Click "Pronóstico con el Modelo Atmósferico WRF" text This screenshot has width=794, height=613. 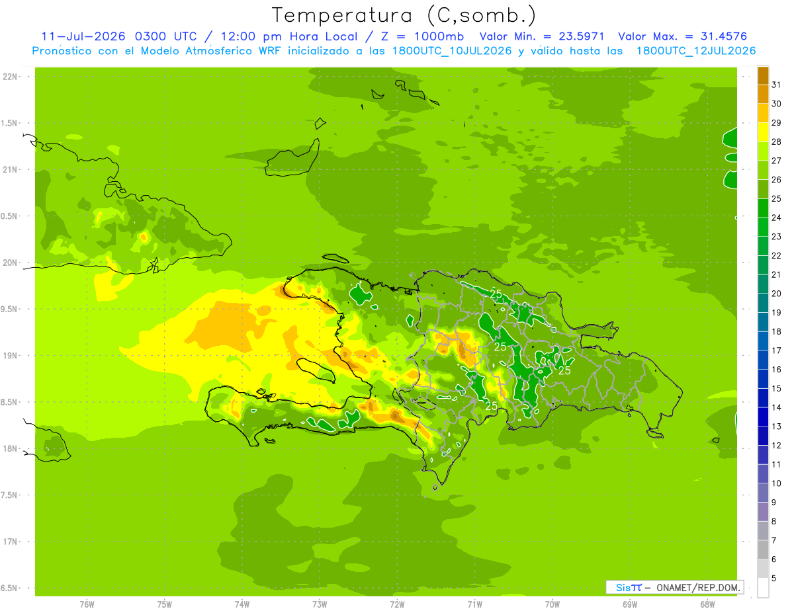158,51
